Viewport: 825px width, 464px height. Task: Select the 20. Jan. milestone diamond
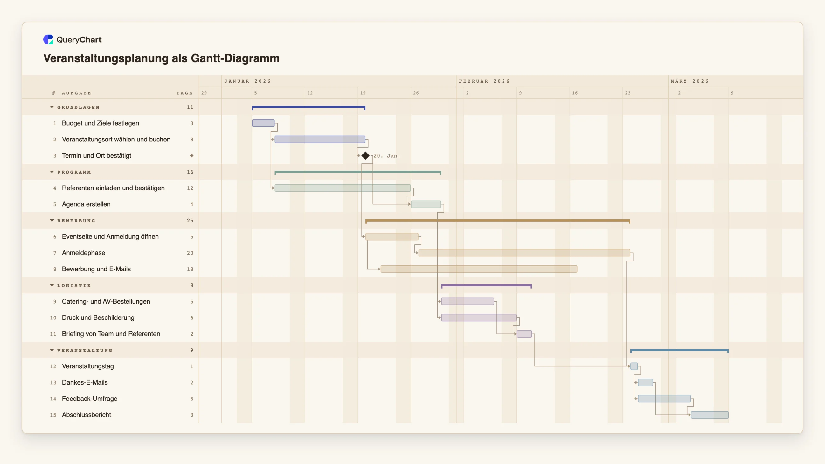point(365,155)
